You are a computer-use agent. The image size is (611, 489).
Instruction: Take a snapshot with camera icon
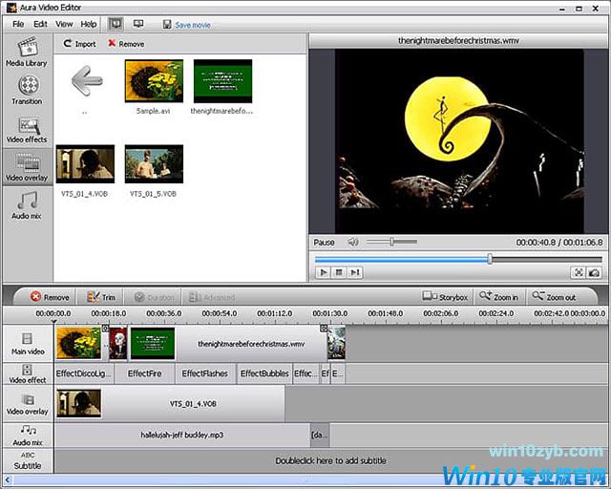click(594, 272)
